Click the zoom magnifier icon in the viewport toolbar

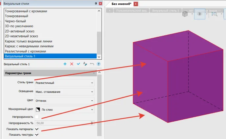pyautogui.click(x=215, y=14)
